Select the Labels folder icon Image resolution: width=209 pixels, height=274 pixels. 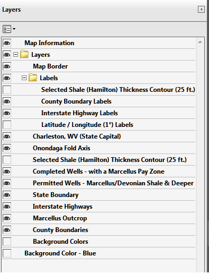[x=33, y=78]
